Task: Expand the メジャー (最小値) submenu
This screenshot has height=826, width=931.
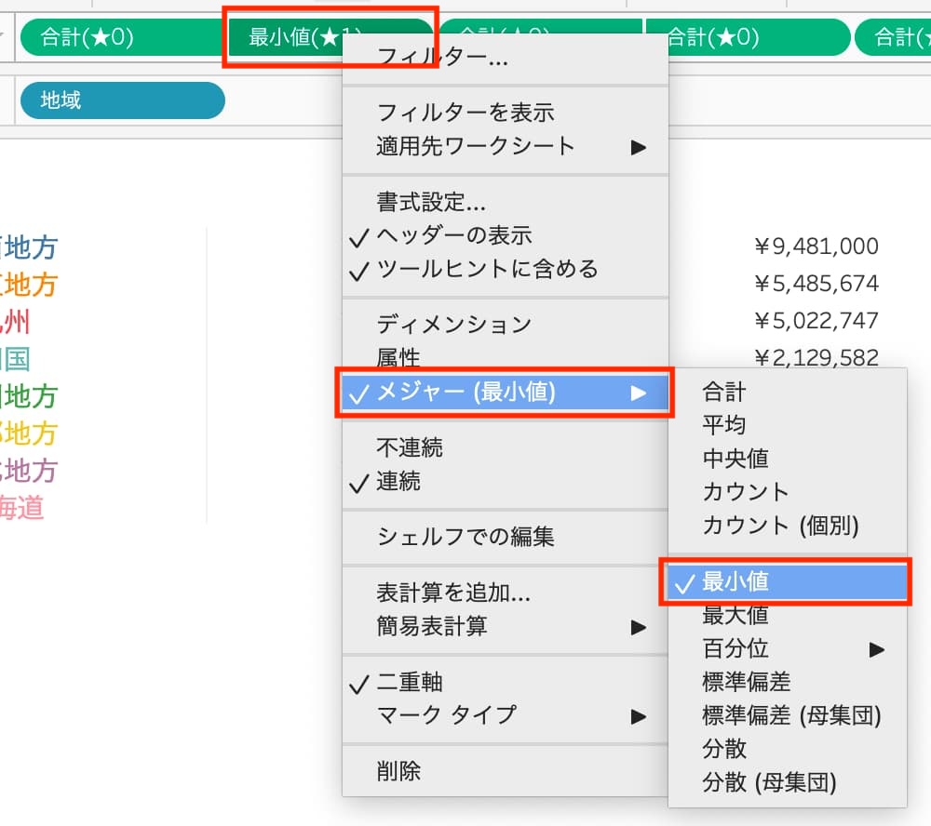Action: [503, 393]
